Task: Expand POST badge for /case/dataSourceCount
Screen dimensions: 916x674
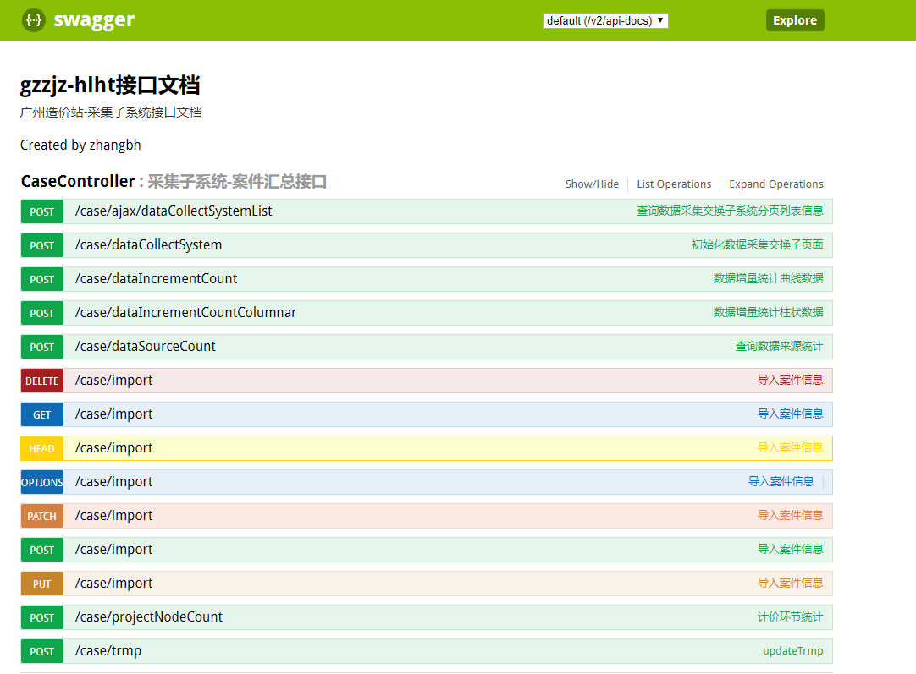Action: pyautogui.click(x=42, y=348)
